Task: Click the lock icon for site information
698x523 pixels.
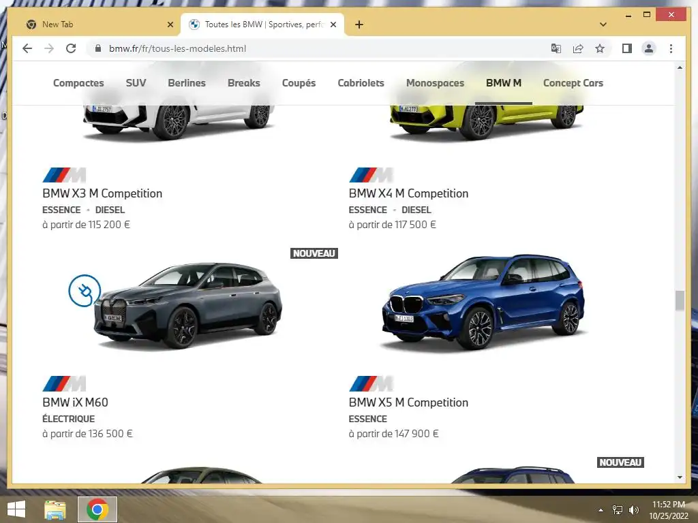Action: (x=98, y=48)
